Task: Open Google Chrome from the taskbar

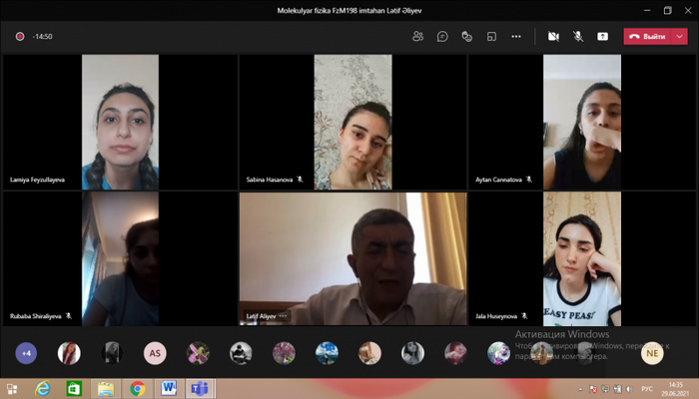Action: (137, 388)
